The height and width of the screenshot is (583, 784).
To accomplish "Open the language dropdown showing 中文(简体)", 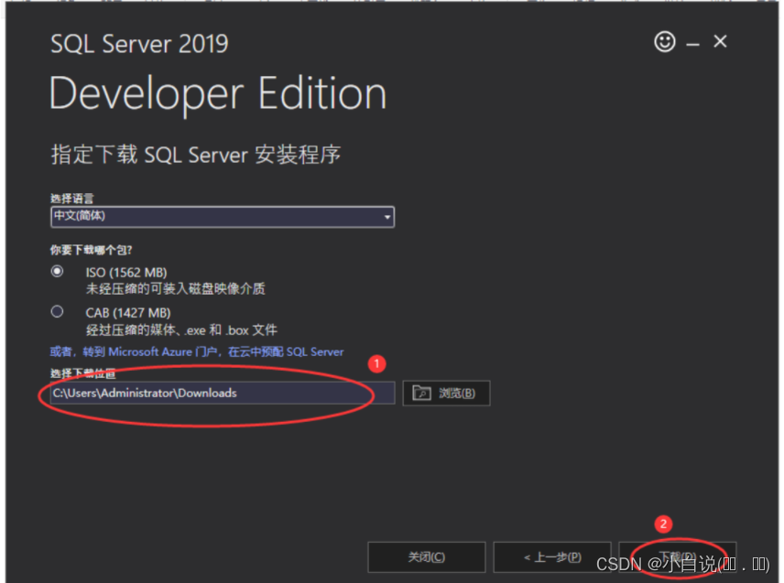I will 223,217.
